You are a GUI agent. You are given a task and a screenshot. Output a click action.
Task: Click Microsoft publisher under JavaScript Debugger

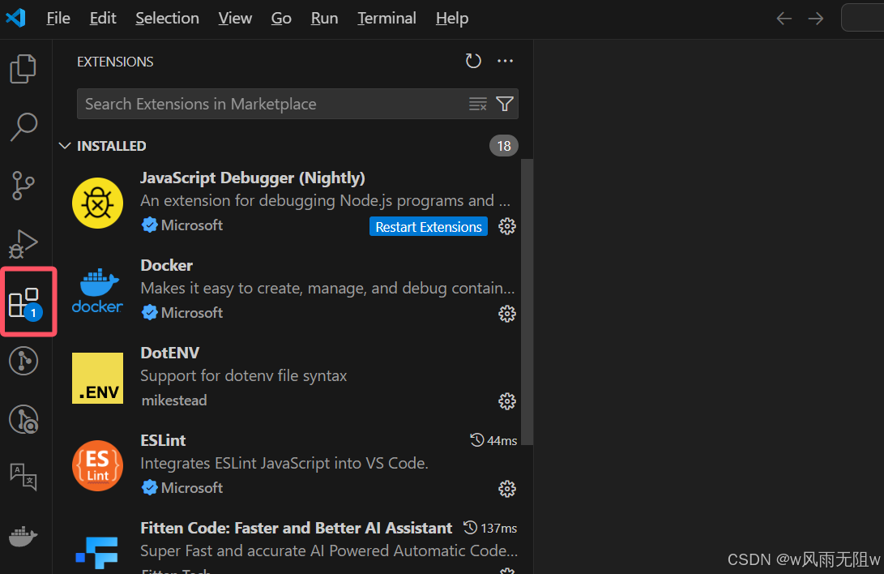[x=192, y=225]
